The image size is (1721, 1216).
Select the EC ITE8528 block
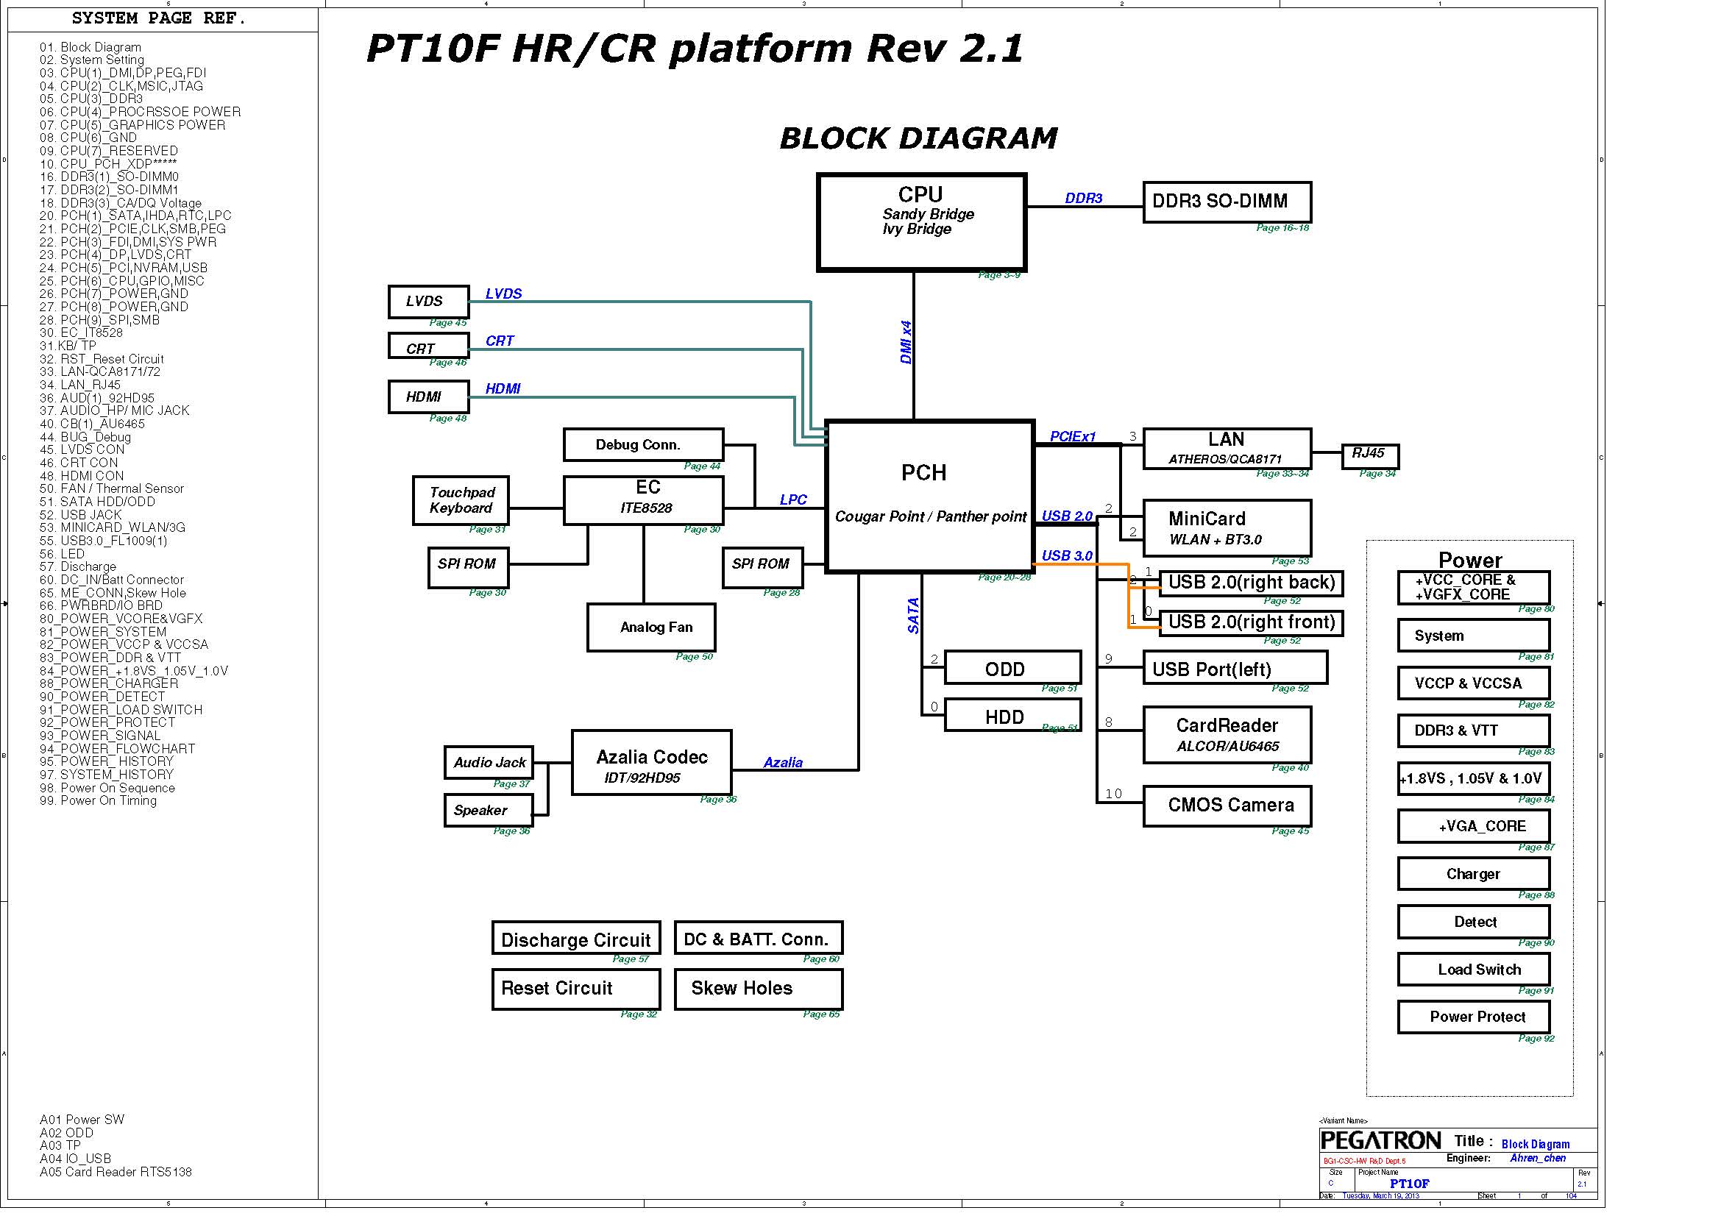click(x=643, y=499)
